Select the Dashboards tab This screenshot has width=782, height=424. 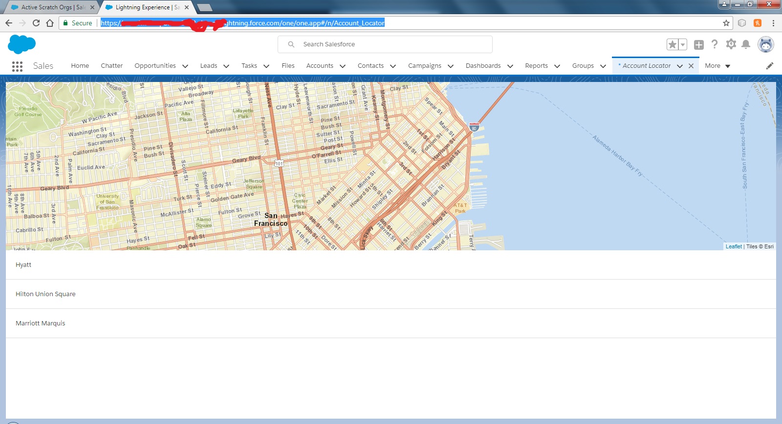point(483,66)
